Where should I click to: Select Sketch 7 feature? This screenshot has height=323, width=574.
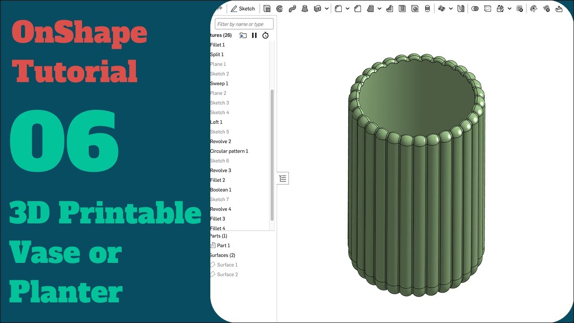coord(219,199)
